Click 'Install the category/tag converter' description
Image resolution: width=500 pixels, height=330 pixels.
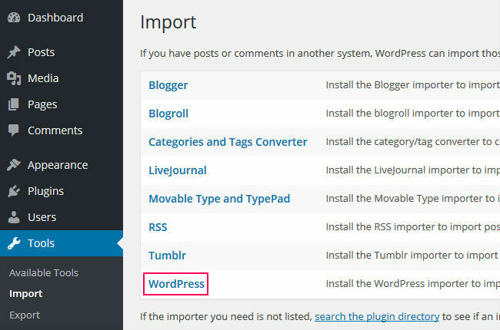coord(413,142)
